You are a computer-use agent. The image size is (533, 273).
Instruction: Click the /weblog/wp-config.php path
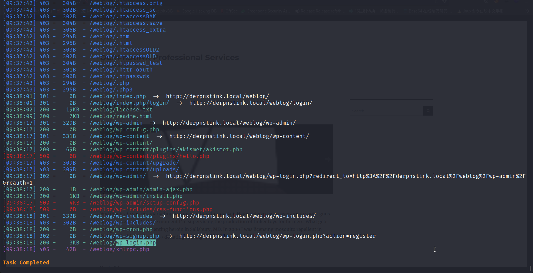[124, 130]
